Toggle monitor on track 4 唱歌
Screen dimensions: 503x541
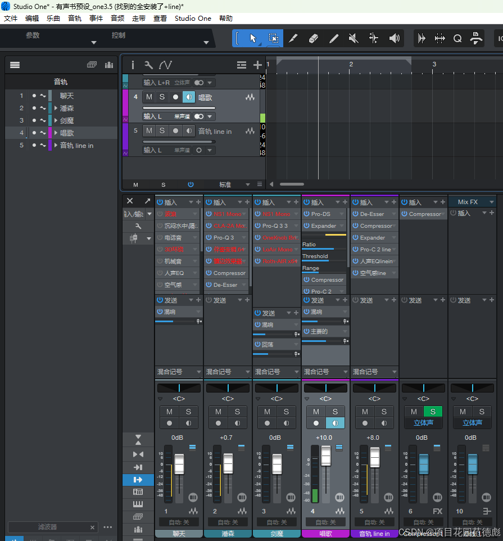189,97
